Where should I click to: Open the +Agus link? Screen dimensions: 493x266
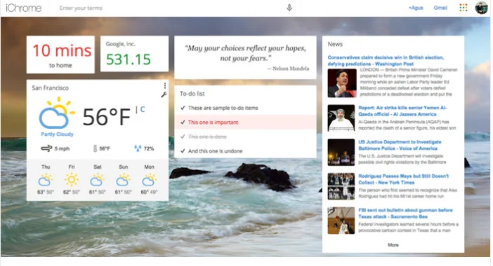(x=416, y=8)
